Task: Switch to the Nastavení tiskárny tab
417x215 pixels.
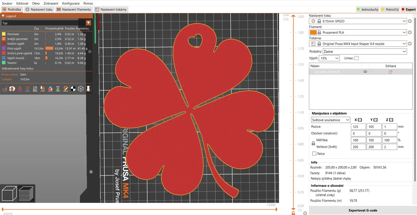Action: pos(111,10)
